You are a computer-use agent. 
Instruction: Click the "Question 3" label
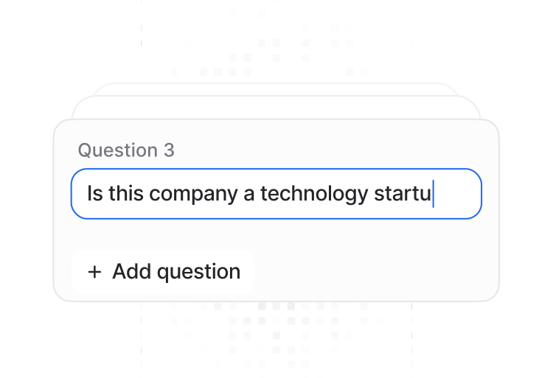(126, 150)
